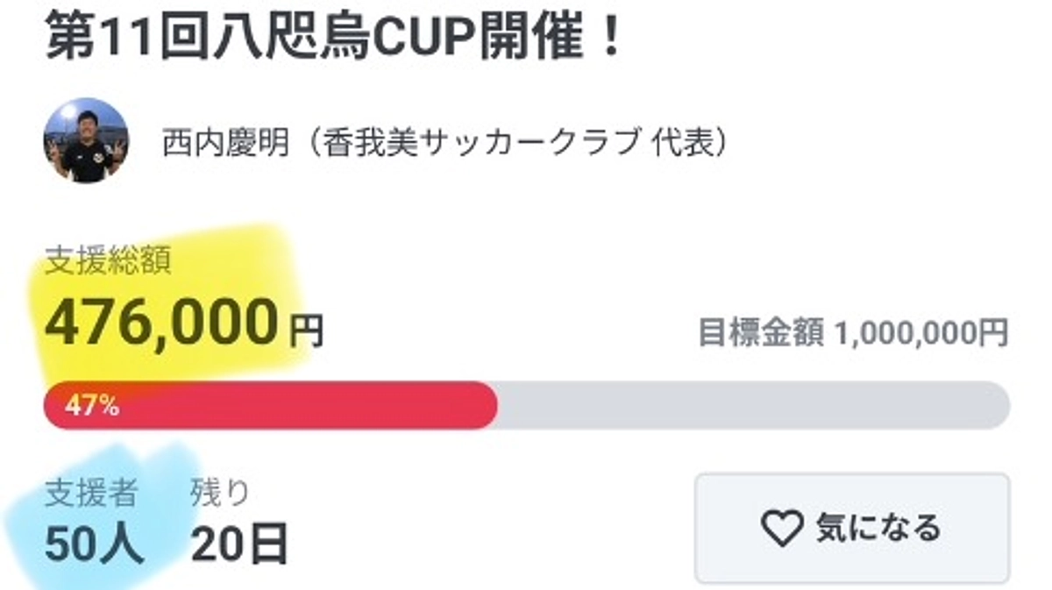
Task: Click the red filled portion of the progress bar
Action: [263, 404]
